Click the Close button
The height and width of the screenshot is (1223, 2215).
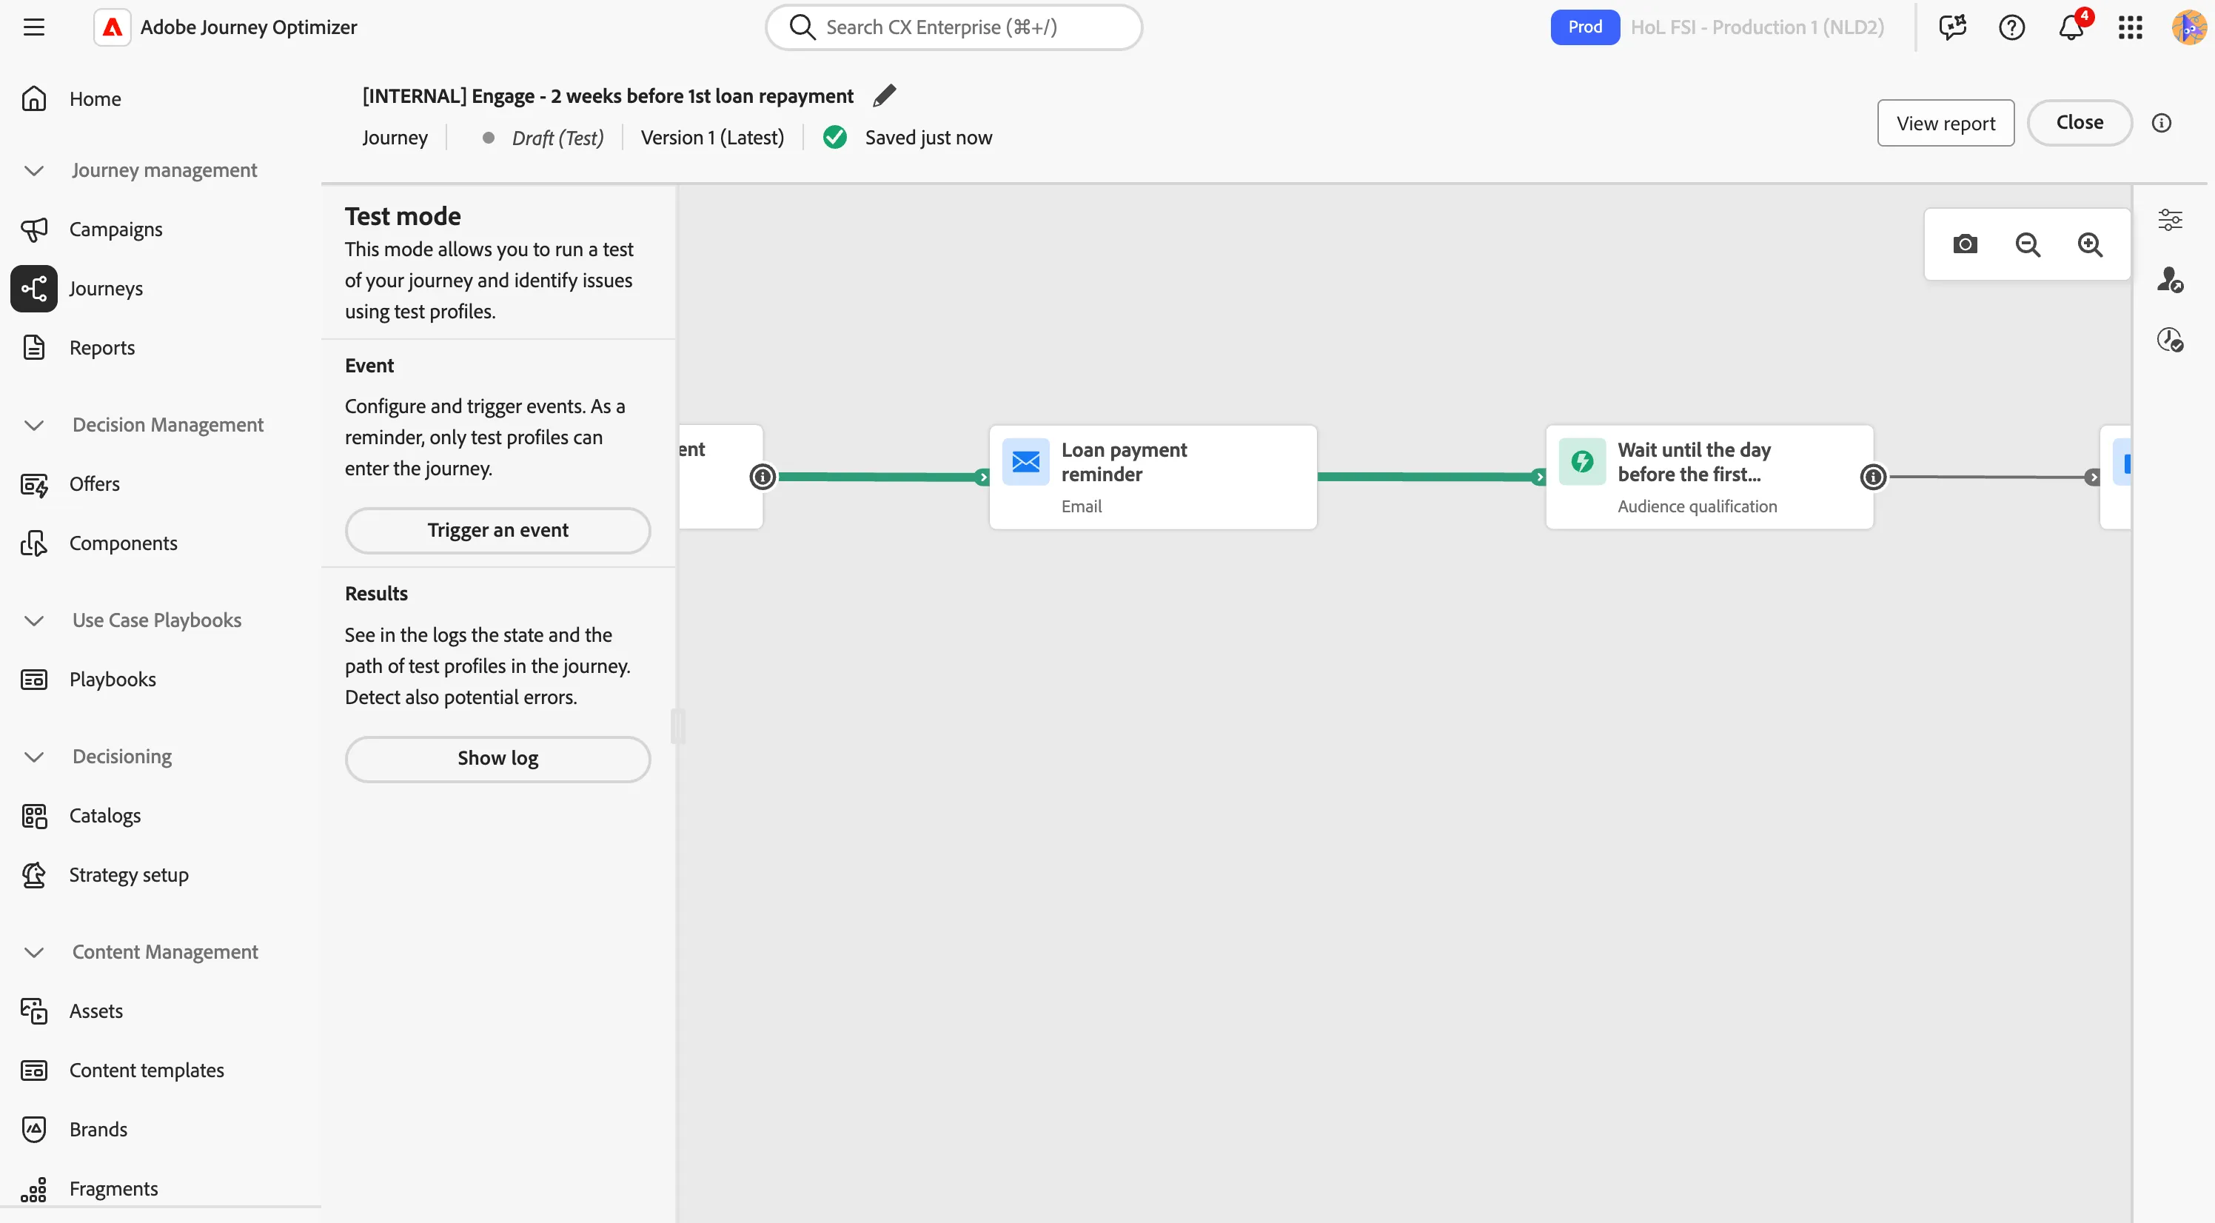(x=2079, y=122)
